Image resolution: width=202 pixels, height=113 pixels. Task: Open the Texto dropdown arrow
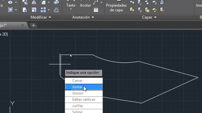tap(71, 9)
